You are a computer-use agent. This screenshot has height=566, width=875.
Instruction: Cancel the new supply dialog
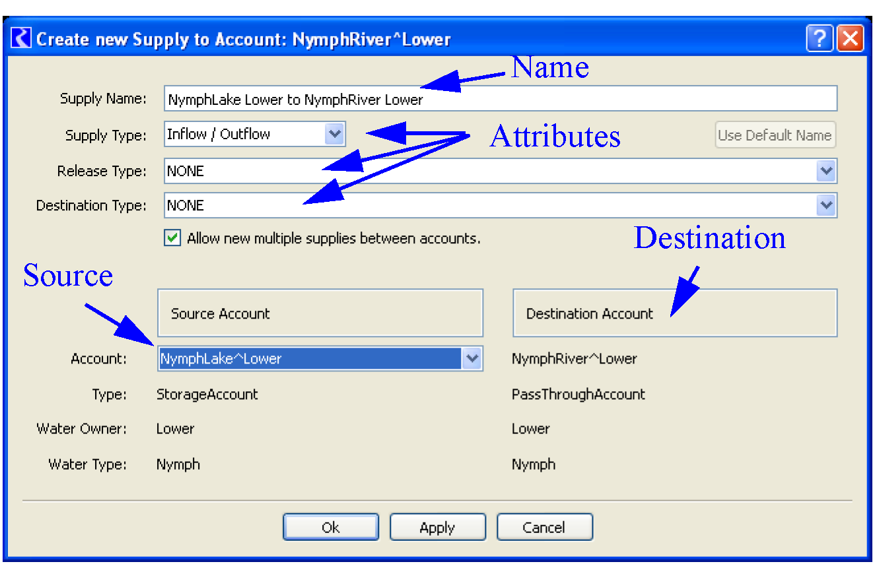(x=544, y=528)
